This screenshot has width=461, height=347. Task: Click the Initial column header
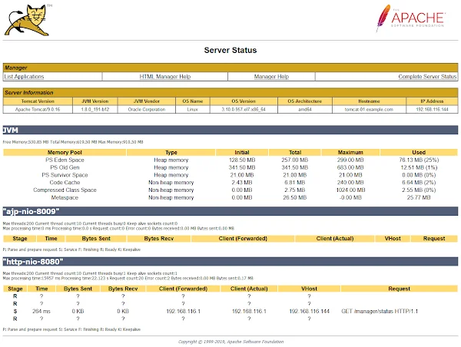click(x=242, y=152)
